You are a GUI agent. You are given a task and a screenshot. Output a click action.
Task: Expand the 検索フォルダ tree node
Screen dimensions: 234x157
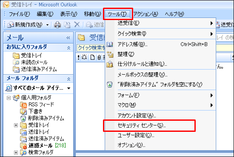pos(16,152)
